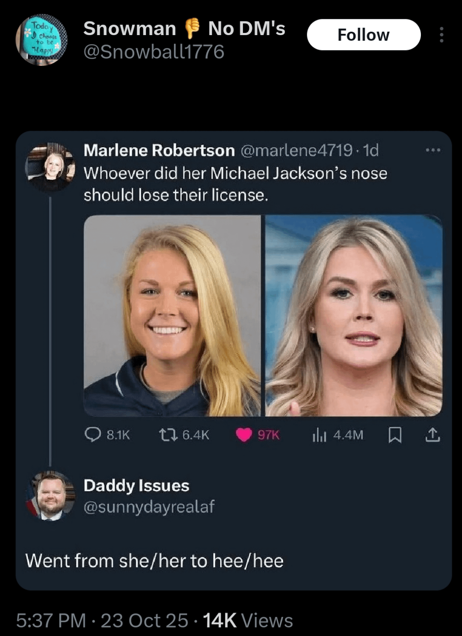This screenshot has width=462, height=636.
Task: Open Marlene Robertson's avatar
Action: tap(50, 167)
